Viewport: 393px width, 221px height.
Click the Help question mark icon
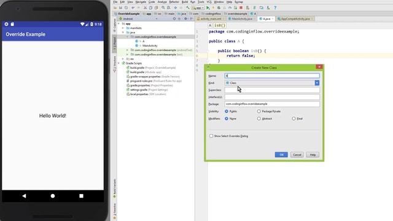point(275,8)
